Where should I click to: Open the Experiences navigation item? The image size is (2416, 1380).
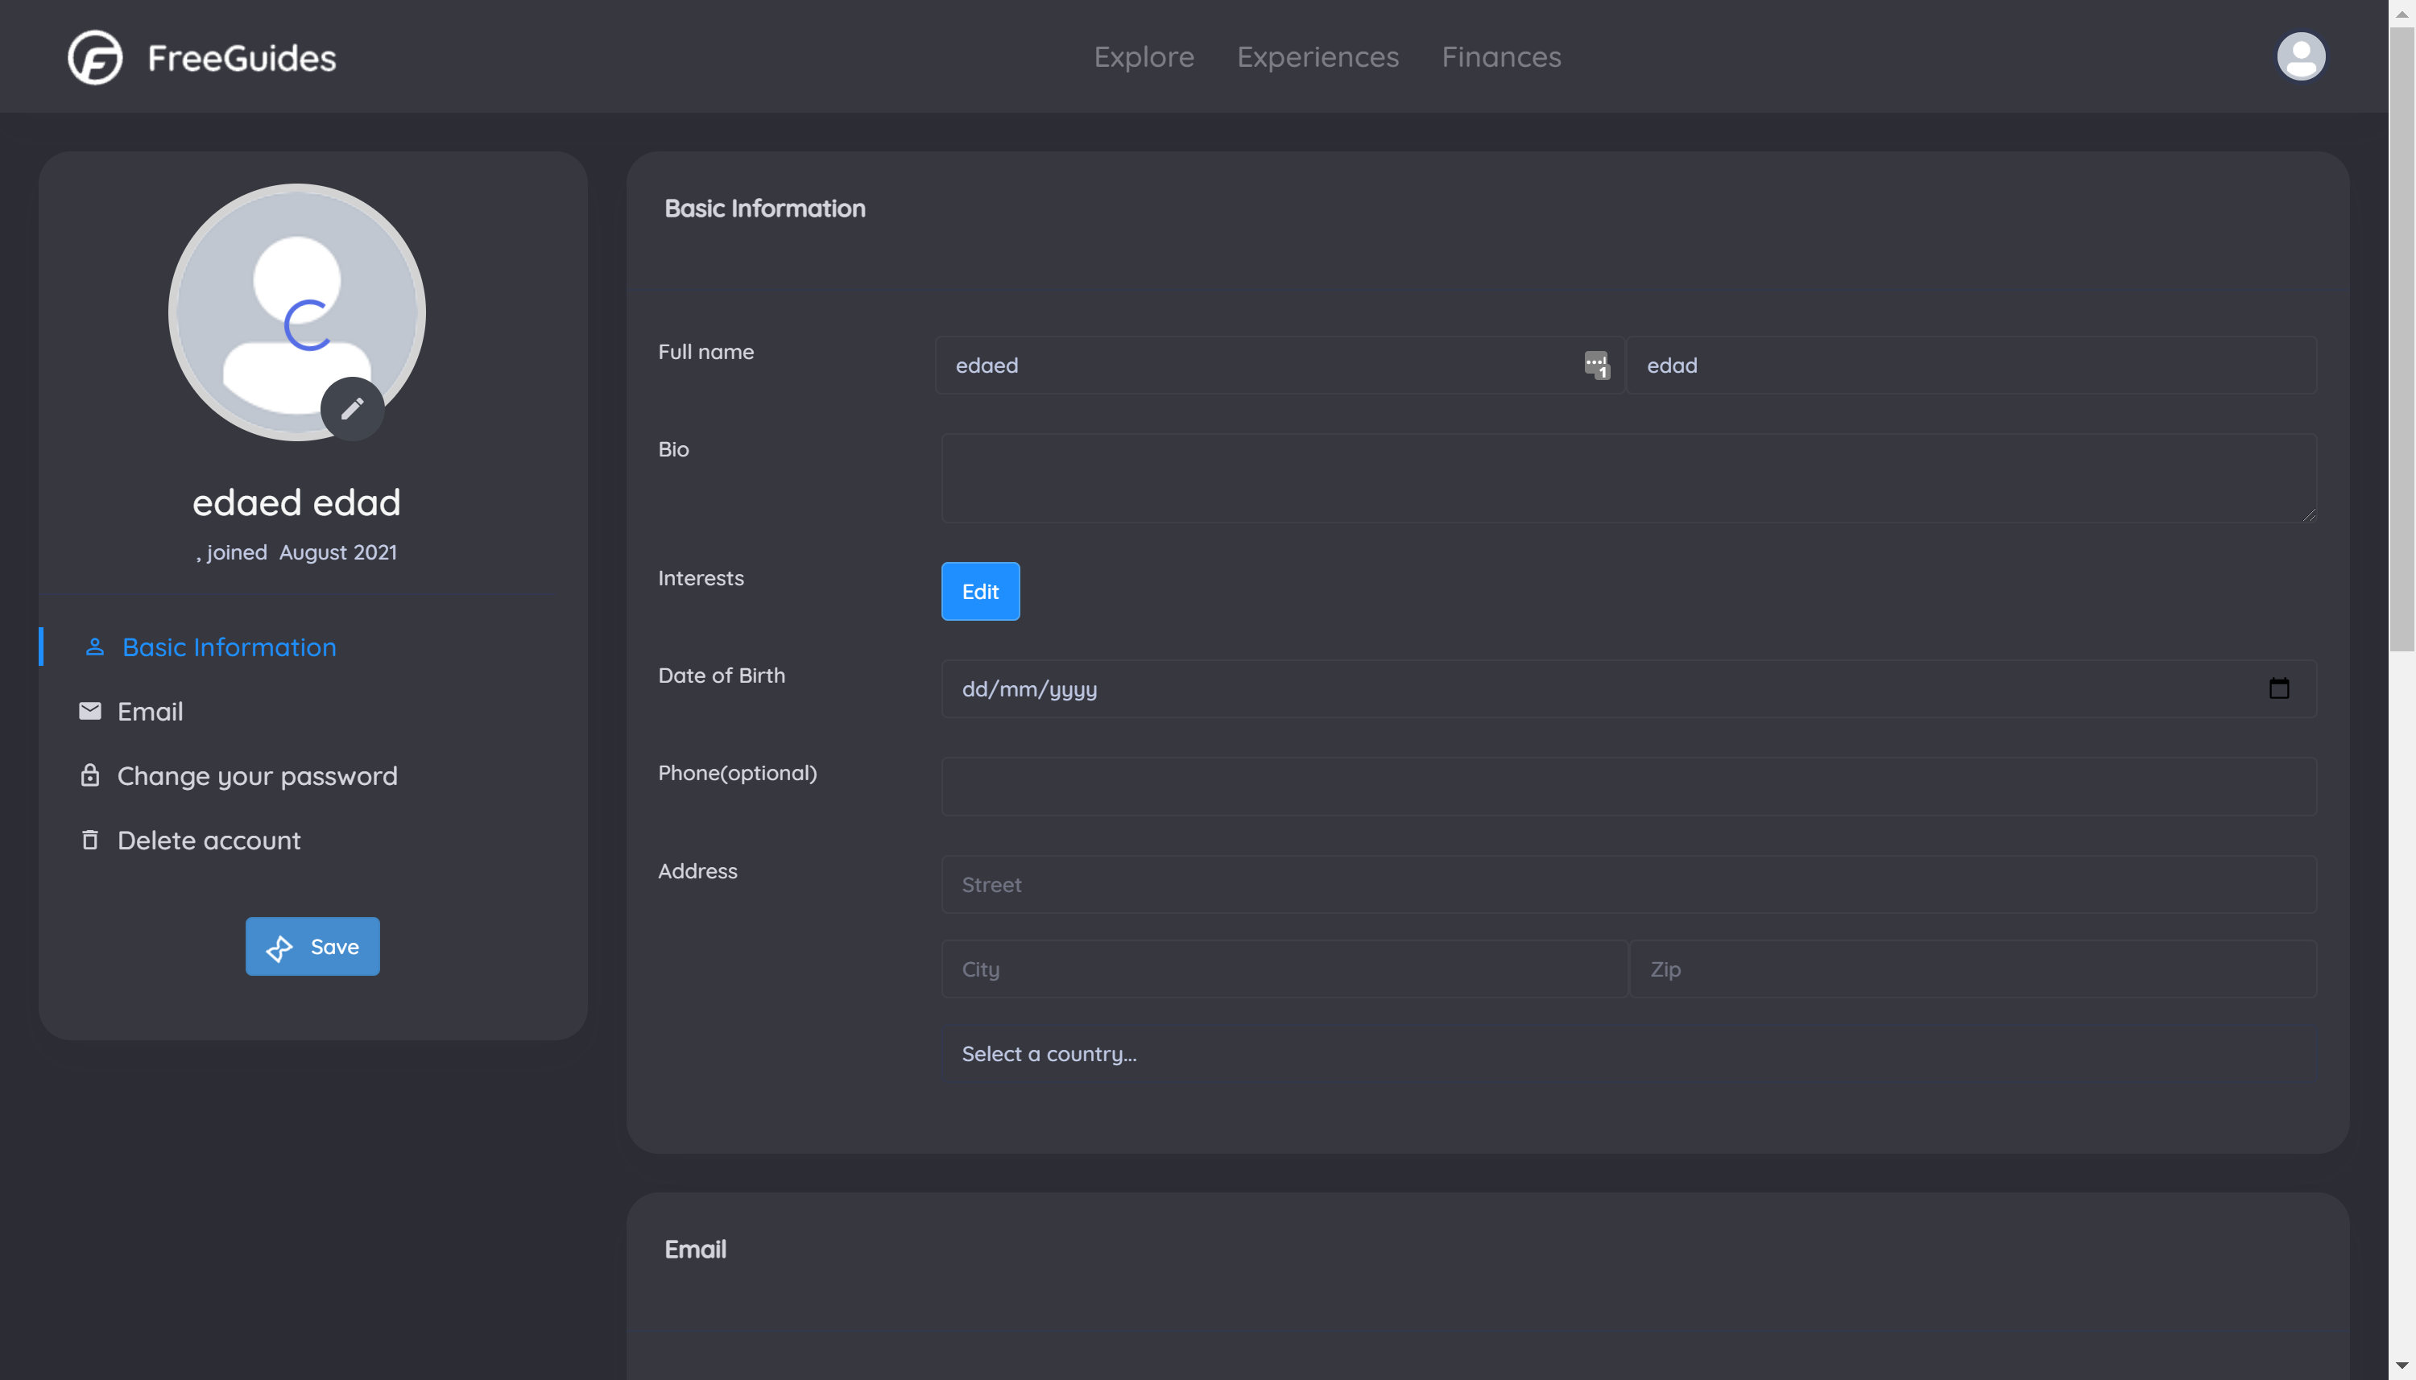click(x=1318, y=57)
